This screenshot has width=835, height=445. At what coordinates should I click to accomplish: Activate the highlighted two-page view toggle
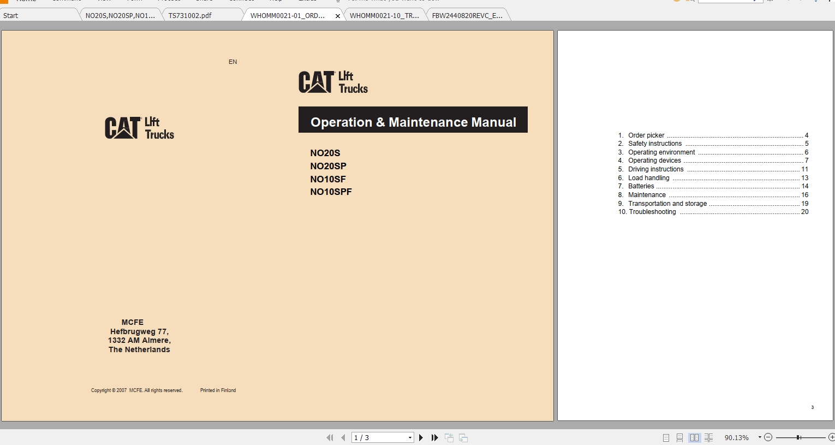694,437
